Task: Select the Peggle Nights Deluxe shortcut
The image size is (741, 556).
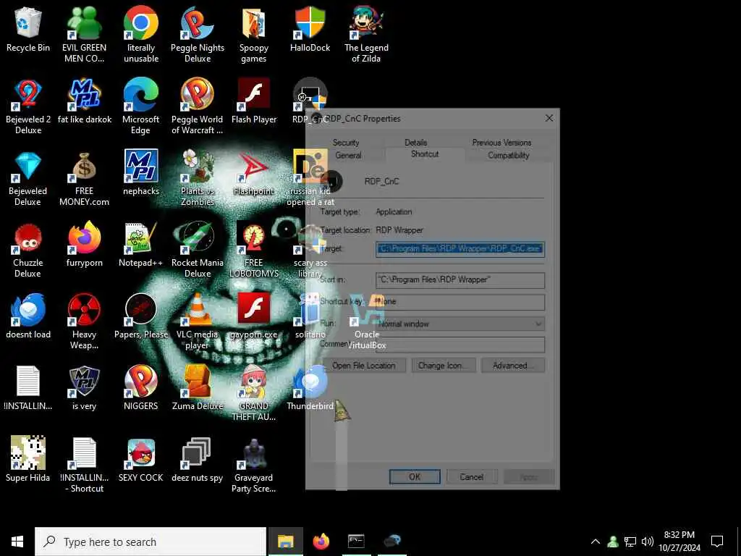Action: (x=198, y=35)
